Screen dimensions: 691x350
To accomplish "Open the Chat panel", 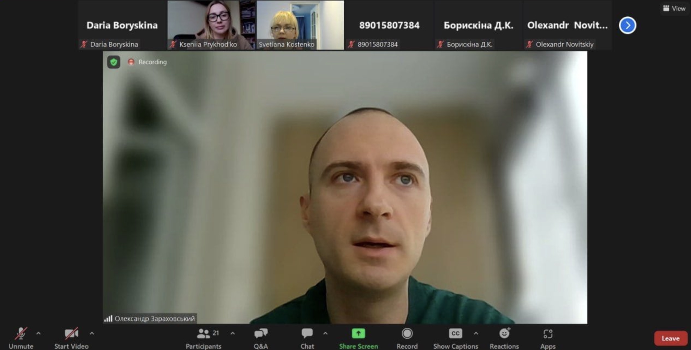I will (307, 338).
